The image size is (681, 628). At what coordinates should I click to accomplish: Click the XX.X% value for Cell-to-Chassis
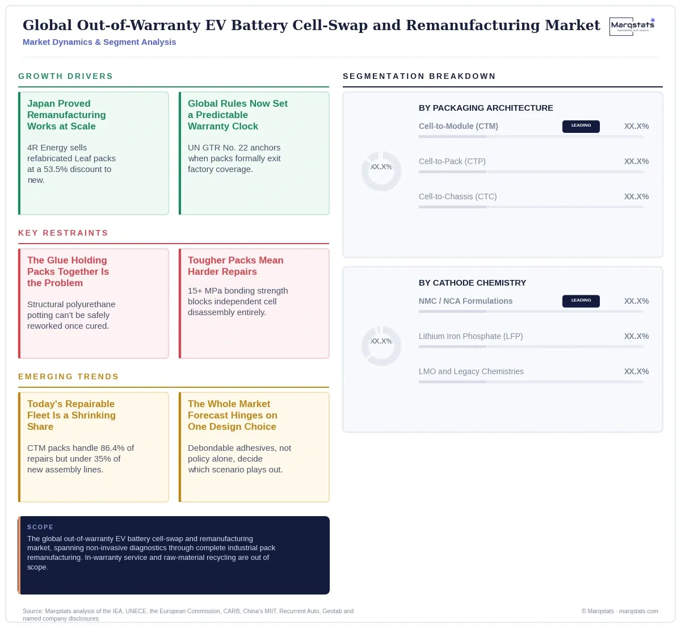[636, 196]
